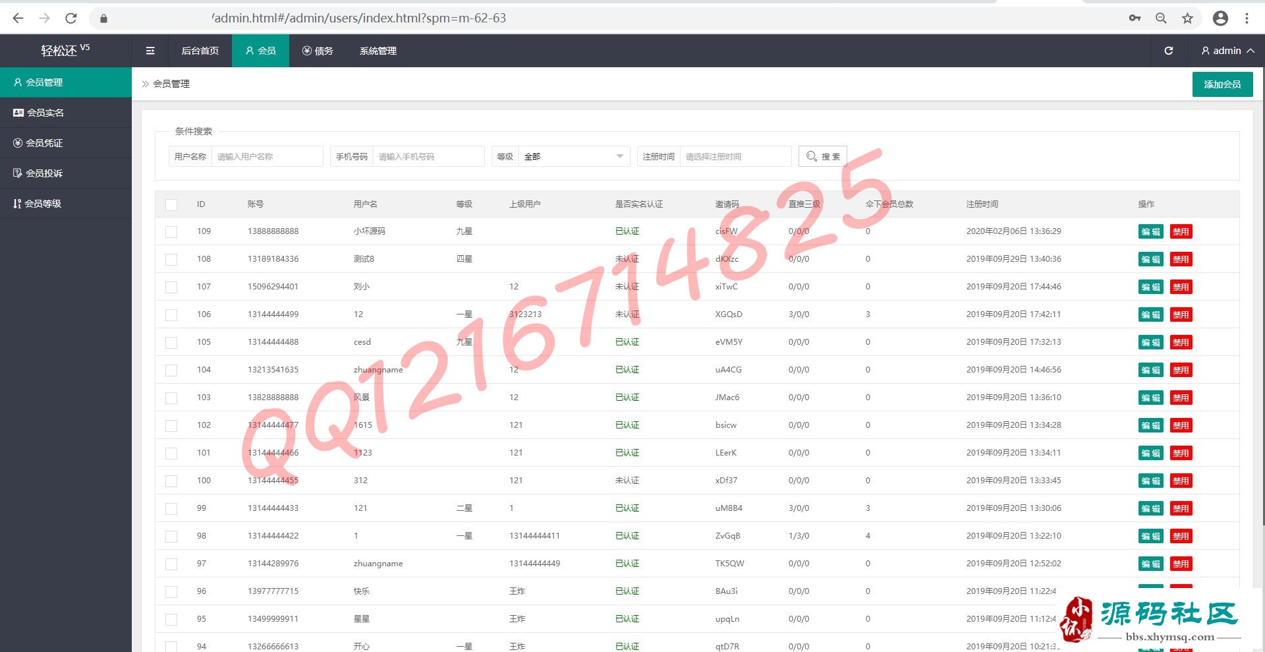Check the row checkbox for ID 106

point(171,315)
